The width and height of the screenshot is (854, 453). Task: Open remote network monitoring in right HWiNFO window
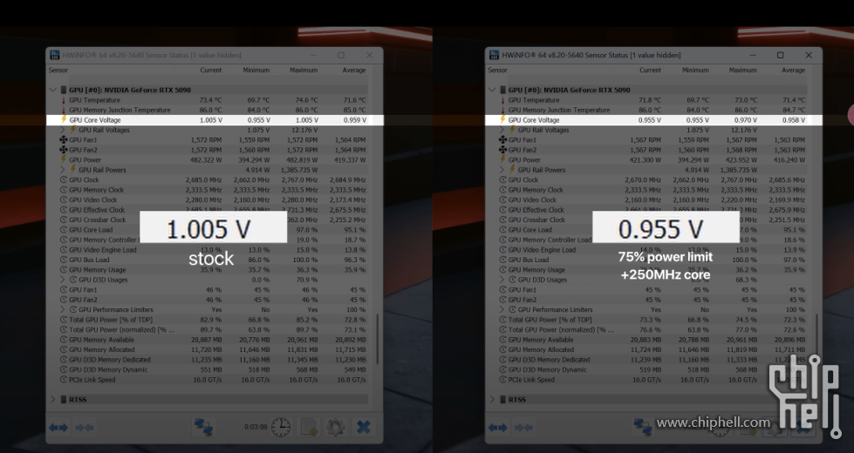643,427
